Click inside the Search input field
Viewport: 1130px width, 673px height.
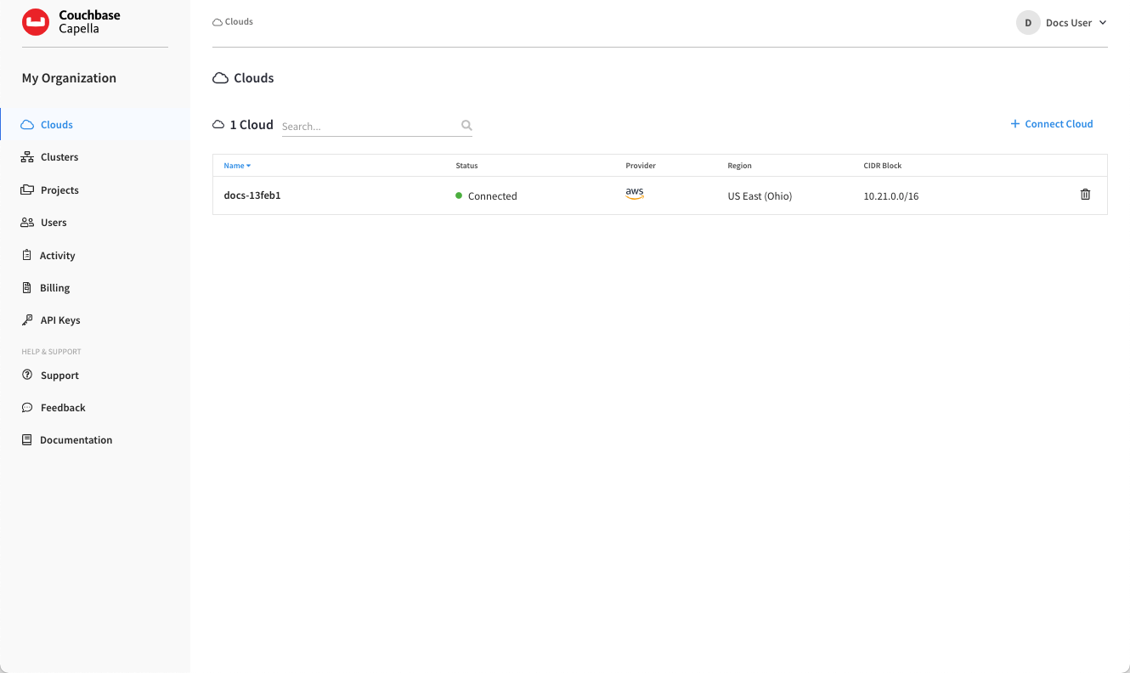pyautogui.click(x=365, y=125)
